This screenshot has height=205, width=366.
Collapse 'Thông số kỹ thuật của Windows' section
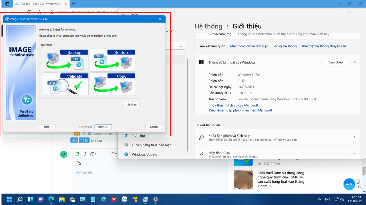pos(354,62)
